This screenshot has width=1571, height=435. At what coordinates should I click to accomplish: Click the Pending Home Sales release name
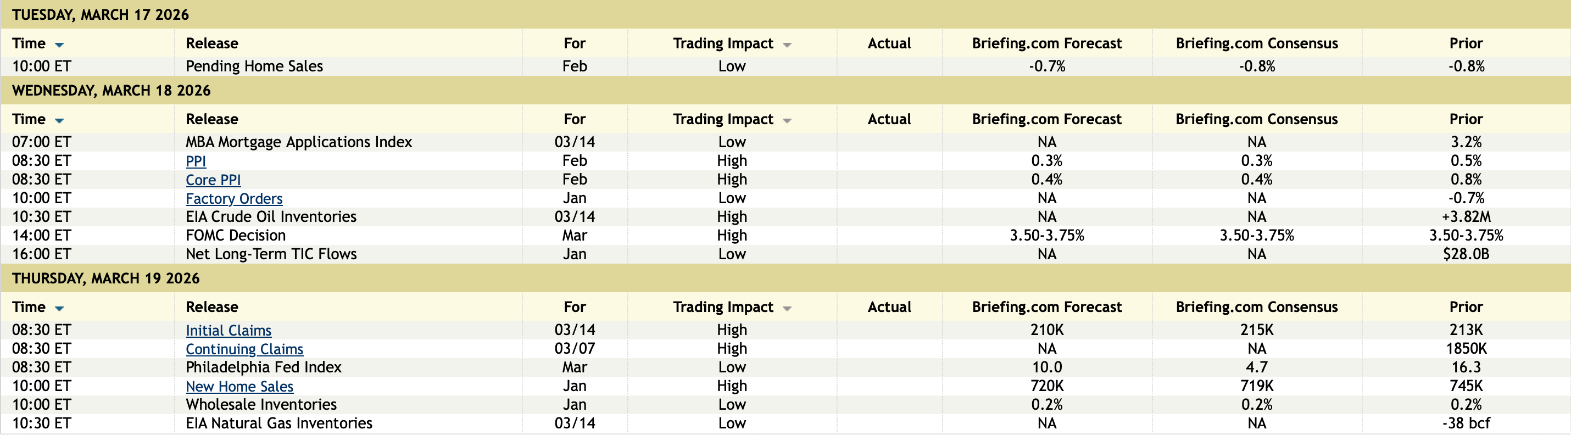click(x=254, y=66)
